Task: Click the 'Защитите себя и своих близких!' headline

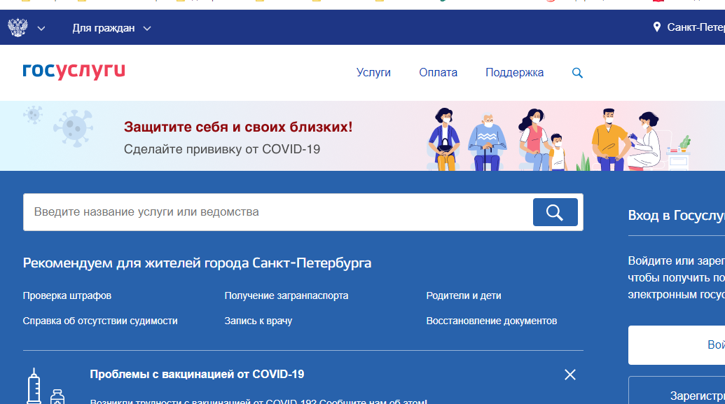Action: [238, 127]
